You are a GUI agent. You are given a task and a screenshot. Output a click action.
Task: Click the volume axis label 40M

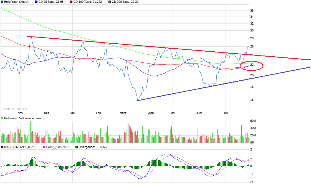(x=253, y=128)
